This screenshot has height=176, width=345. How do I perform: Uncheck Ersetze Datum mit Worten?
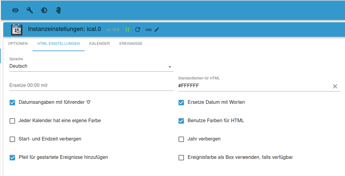181,103
